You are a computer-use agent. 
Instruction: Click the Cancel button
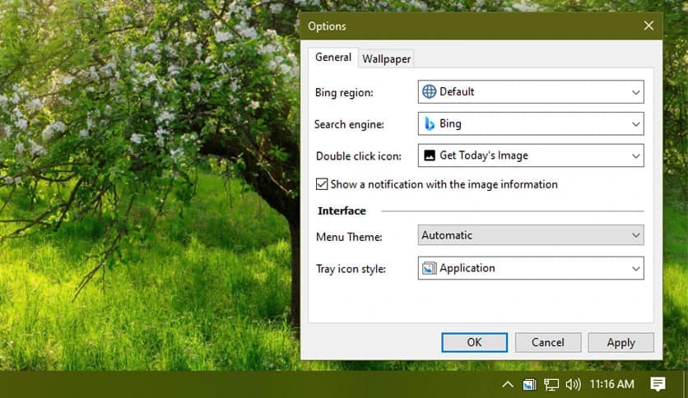(x=547, y=342)
